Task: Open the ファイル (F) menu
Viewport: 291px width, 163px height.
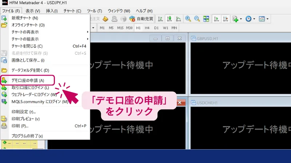Action: (x=11, y=11)
